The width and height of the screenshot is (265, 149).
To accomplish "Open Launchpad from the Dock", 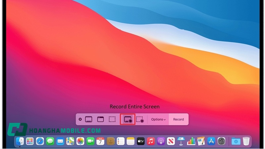I will (x=30, y=141).
